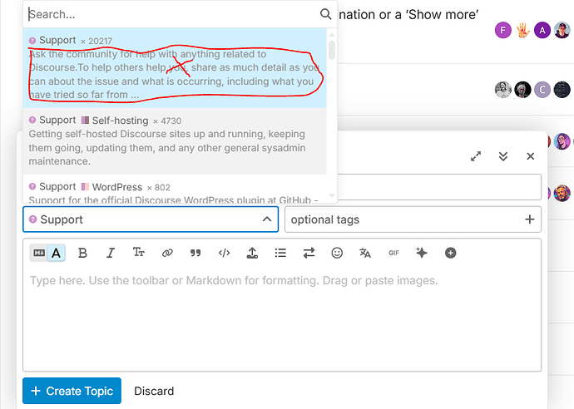Viewport: 574px width, 409px height.
Task: Click the topic title input field
Action: [x=439, y=187]
